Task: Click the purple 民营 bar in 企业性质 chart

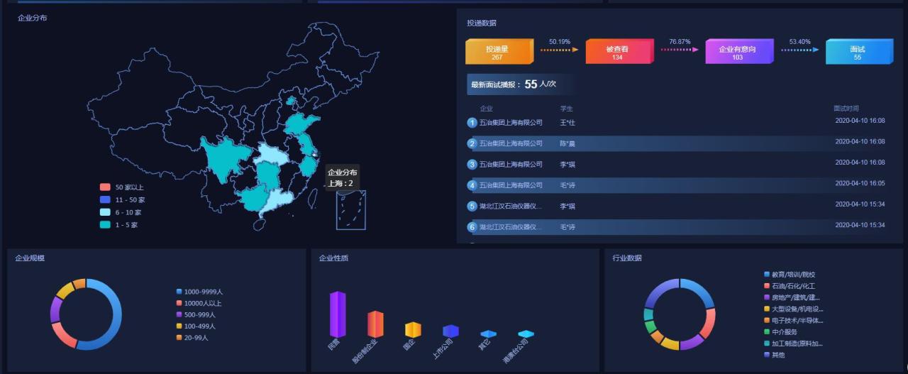Action: [338, 314]
